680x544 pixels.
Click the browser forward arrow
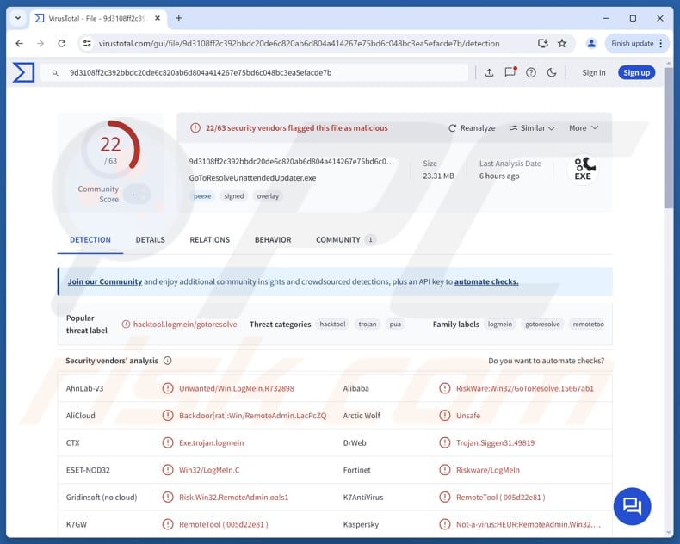(40, 43)
